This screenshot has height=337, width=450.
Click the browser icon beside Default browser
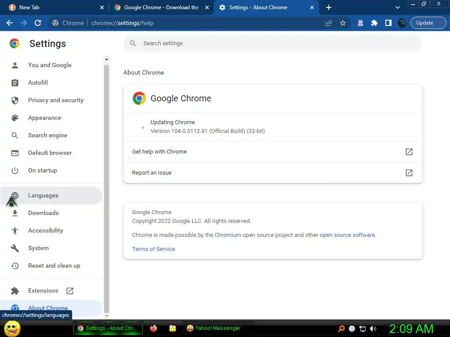click(15, 153)
